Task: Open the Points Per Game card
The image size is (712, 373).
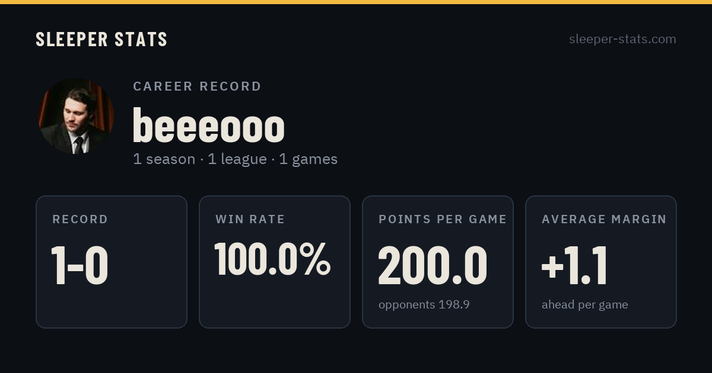Action: [438, 262]
